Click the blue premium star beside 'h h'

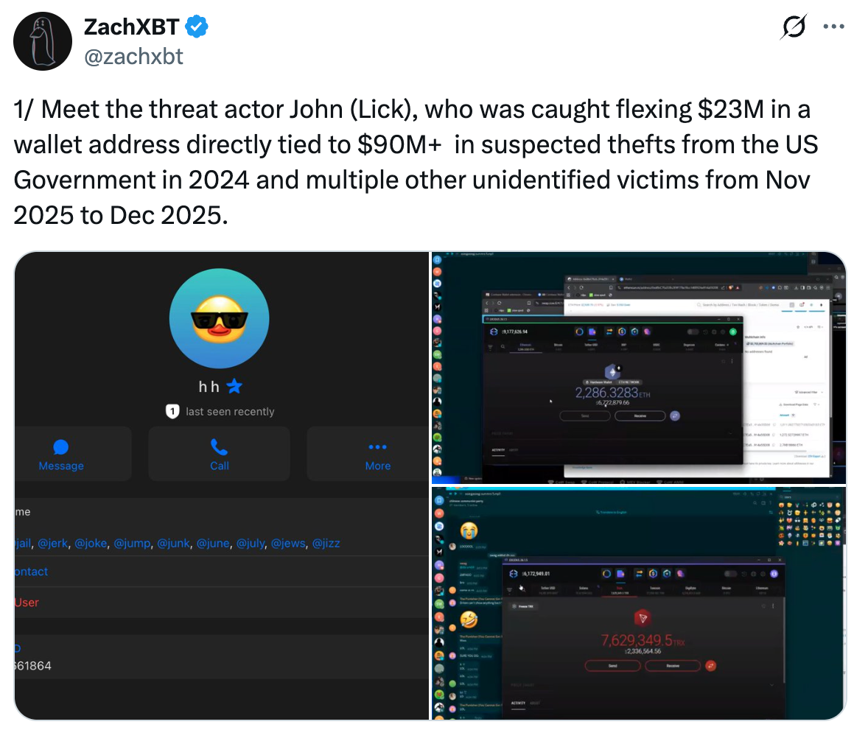234,386
